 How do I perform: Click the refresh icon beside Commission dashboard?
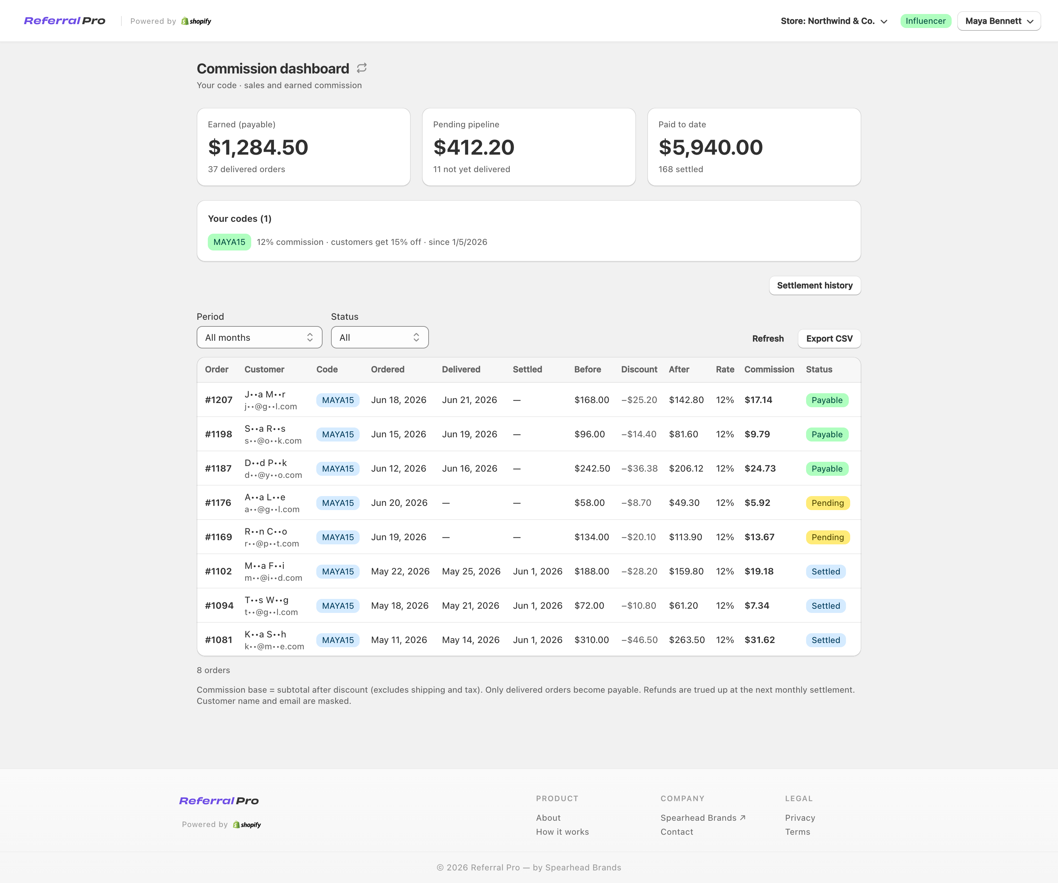click(362, 68)
